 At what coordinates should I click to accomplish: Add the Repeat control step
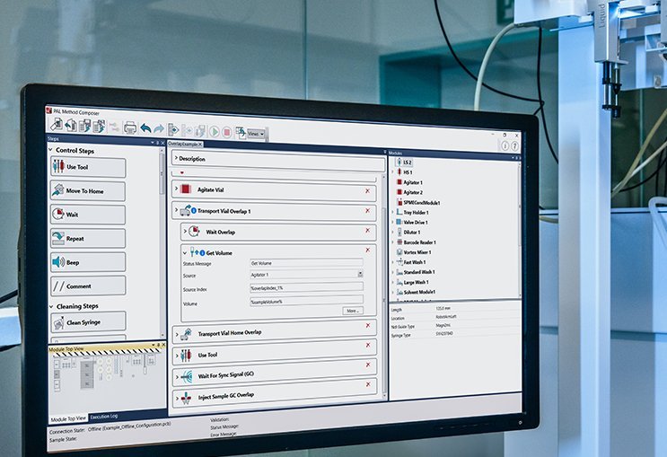click(x=88, y=239)
